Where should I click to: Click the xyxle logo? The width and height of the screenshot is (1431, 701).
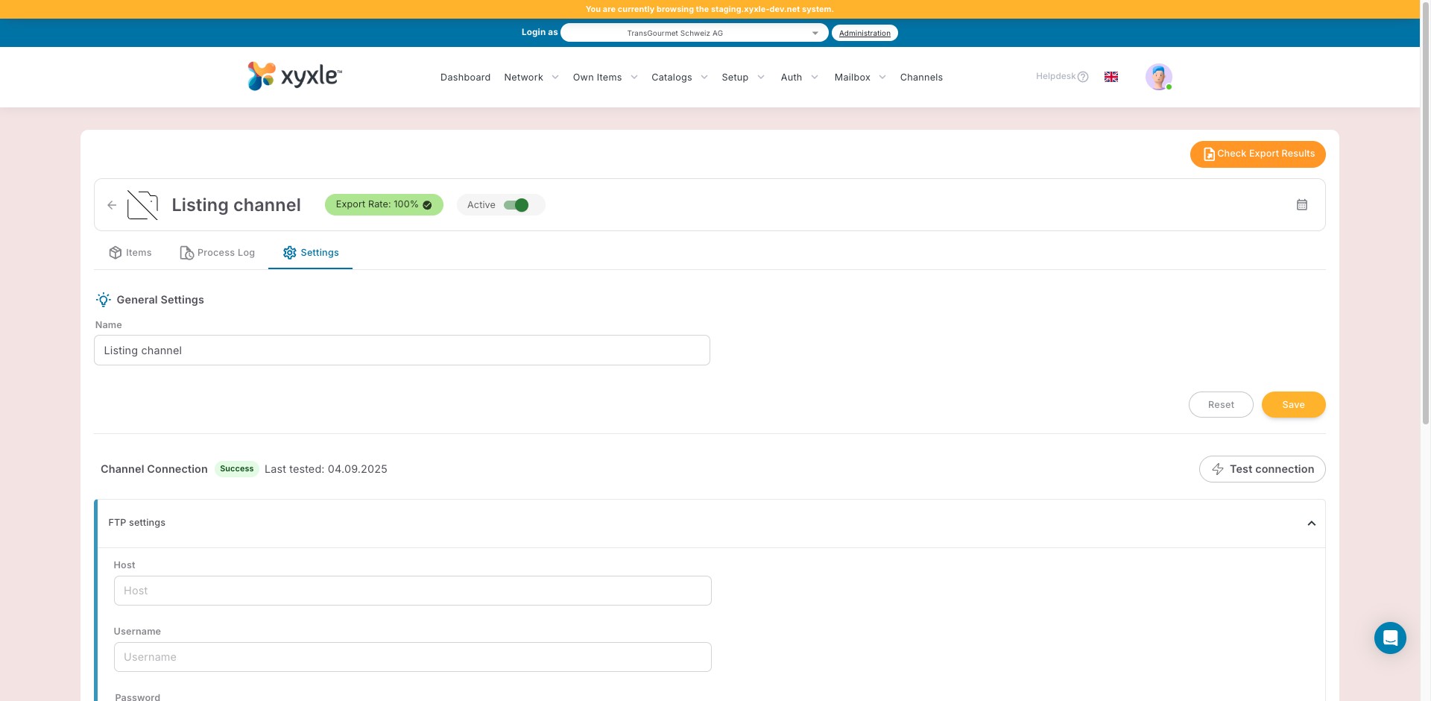point(294,76)
